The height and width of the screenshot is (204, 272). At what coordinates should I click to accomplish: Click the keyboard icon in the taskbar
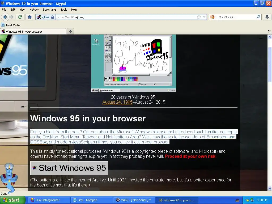[x=237, y=200]
